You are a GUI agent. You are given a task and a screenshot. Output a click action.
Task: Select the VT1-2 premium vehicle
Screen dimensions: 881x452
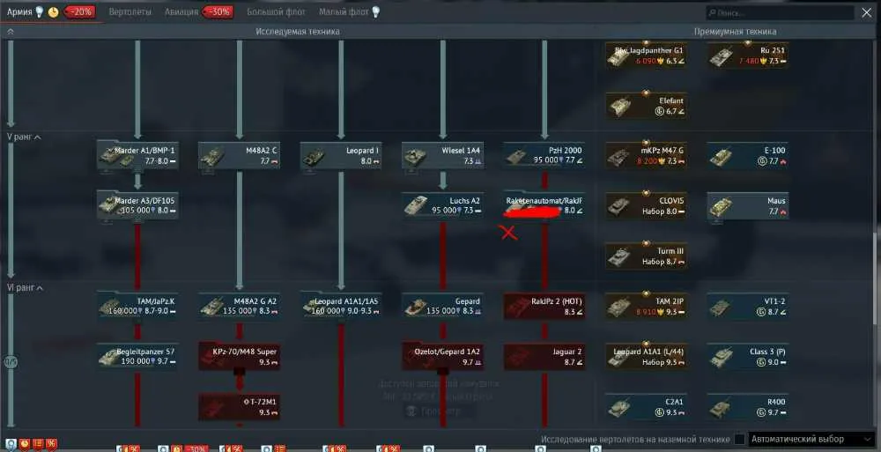tap(748, 306)
